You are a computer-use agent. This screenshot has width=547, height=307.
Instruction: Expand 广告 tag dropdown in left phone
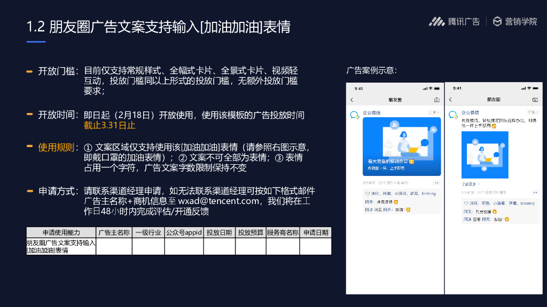point(434,112)
